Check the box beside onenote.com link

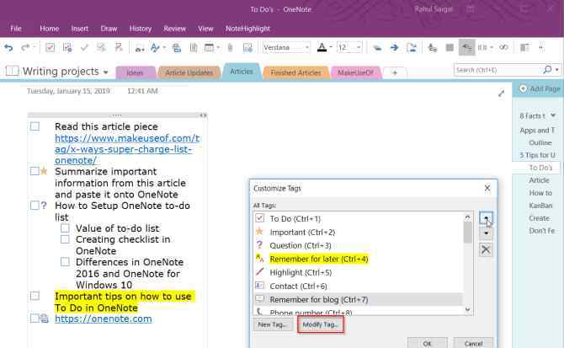35,319
